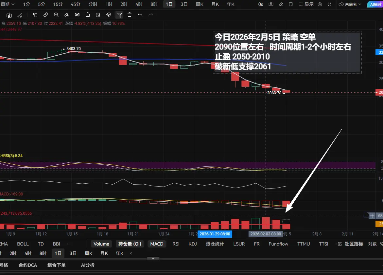Open the note edit list icon
The width and height of the screenshot is (383, 275).
98,15
